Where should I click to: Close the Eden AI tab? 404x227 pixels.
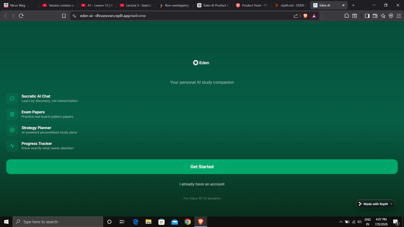pyautogui.click(x=343, y=5)
